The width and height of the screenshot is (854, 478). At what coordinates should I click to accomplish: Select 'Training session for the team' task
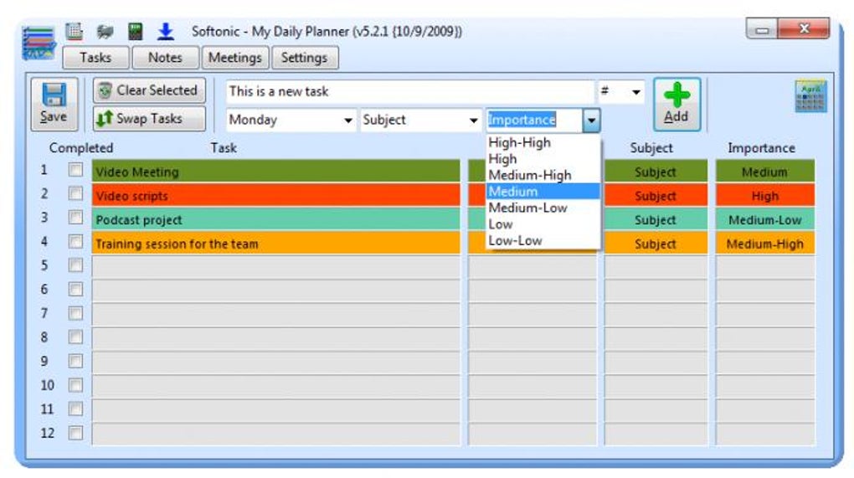tap(276, 244)
